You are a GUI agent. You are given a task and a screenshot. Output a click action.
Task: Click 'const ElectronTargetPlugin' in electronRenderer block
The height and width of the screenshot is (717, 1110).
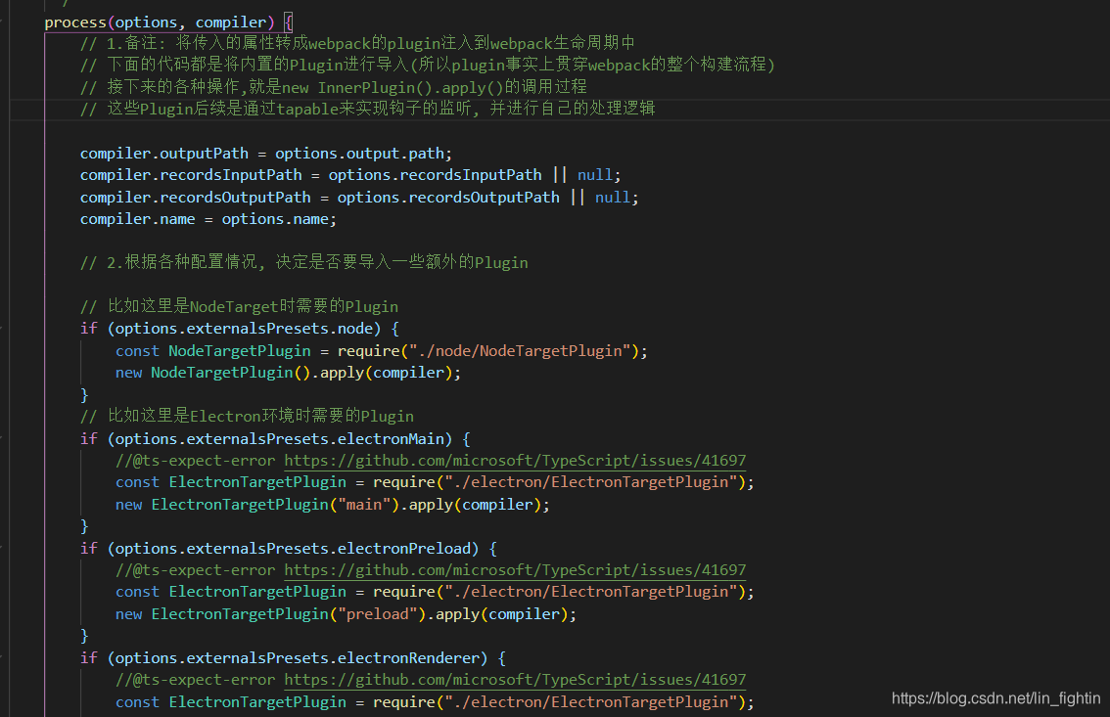(231, 702)
